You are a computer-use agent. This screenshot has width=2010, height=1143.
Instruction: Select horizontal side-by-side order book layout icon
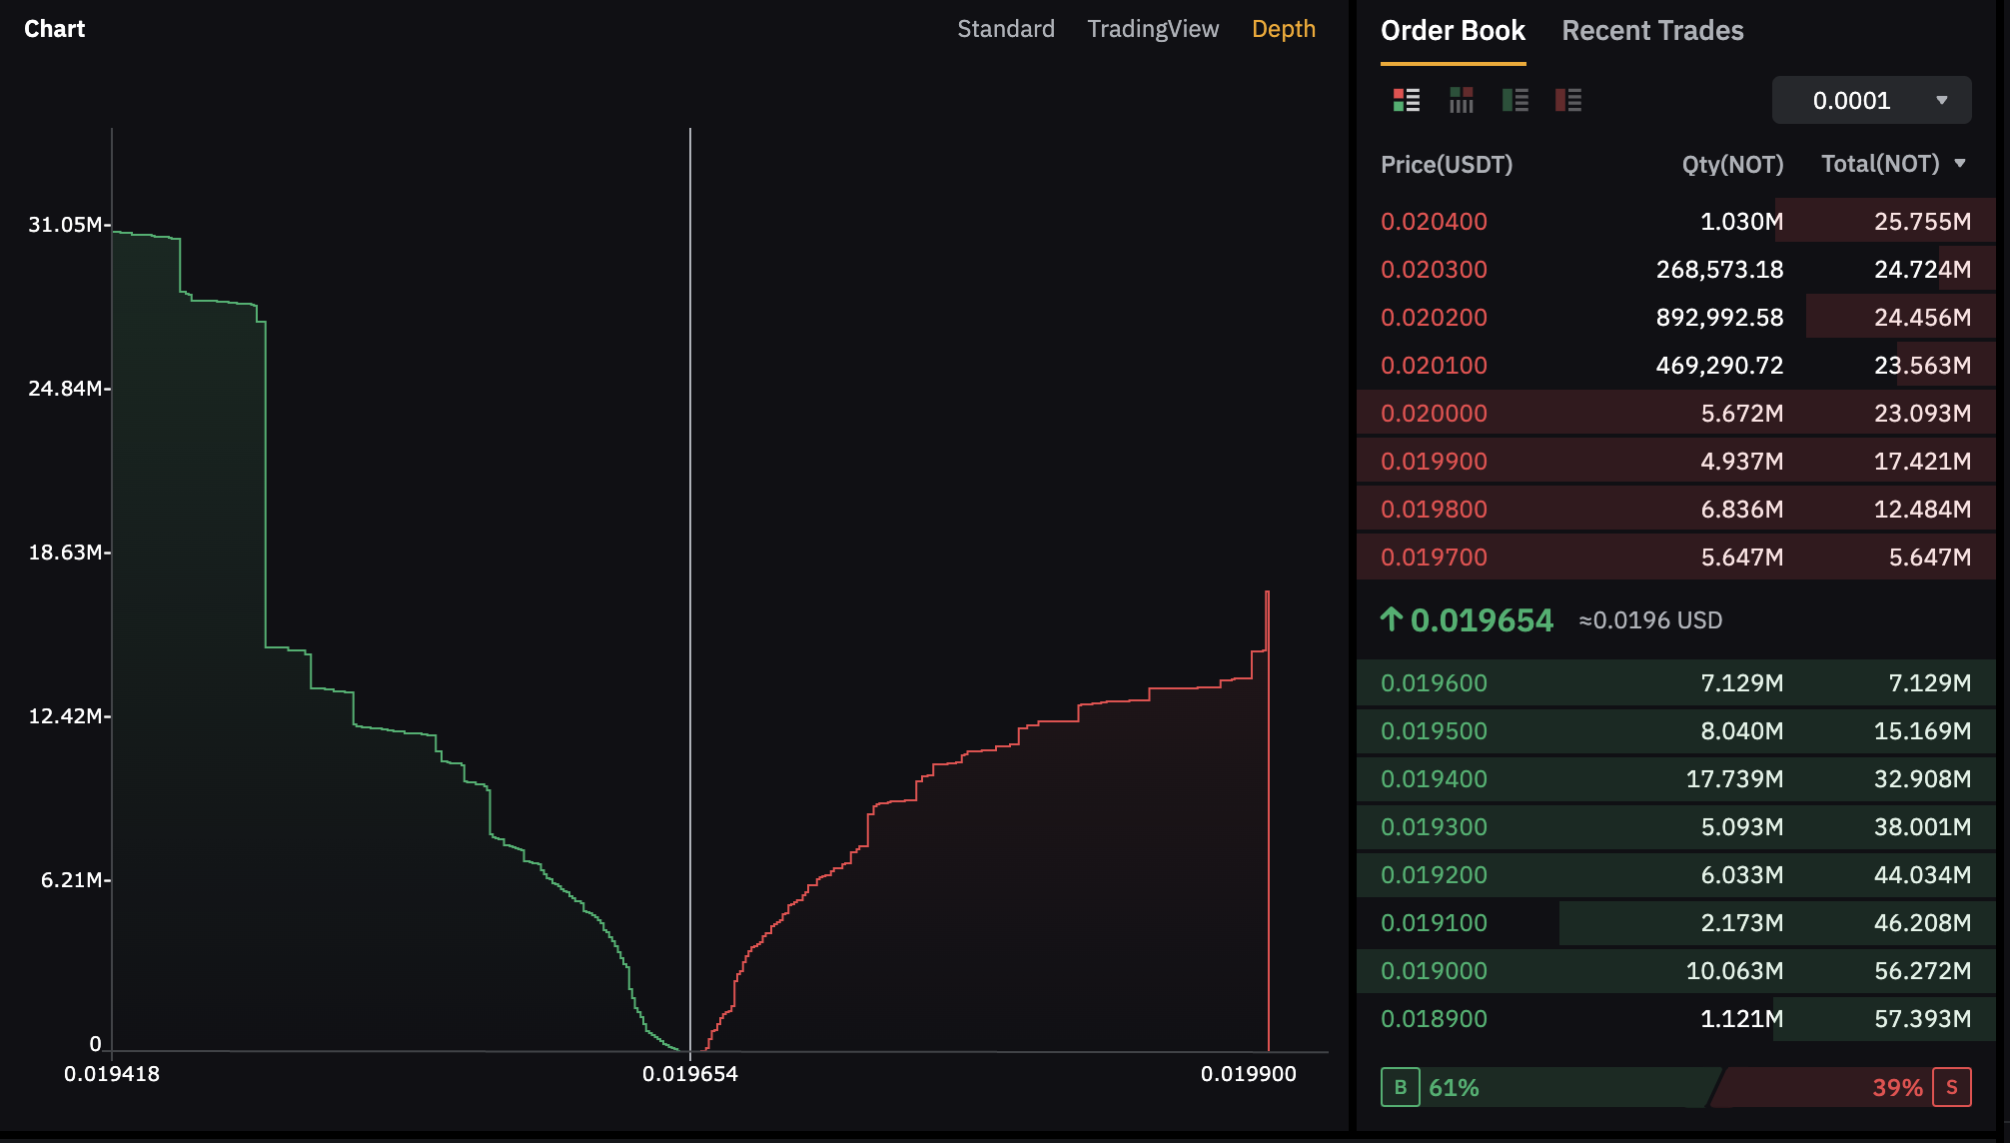(1462, 100)
